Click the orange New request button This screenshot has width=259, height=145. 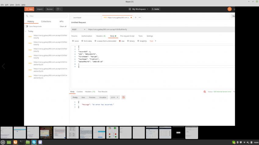click(29, 9)
